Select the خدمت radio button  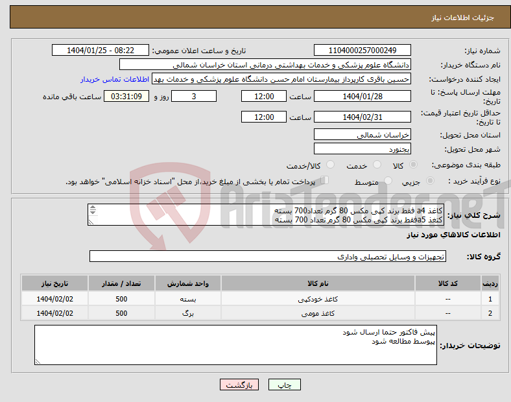[x=377, y=165]
